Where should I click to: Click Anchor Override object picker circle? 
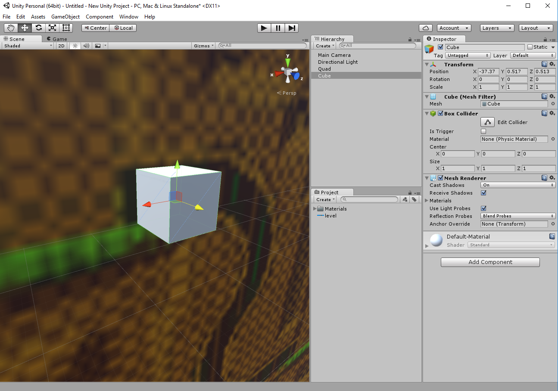point(553,224)
